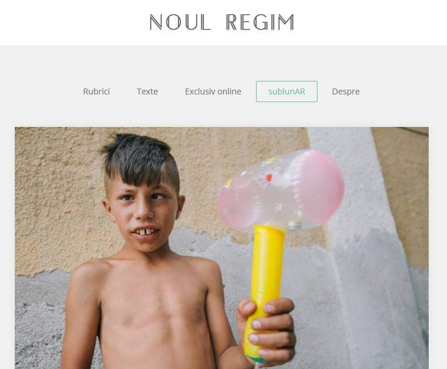
Task: Click the boy's mohawk hairstyle in photo
Action: 140,159
